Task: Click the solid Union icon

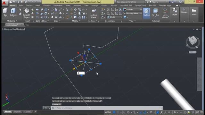Action: [37, 10]
